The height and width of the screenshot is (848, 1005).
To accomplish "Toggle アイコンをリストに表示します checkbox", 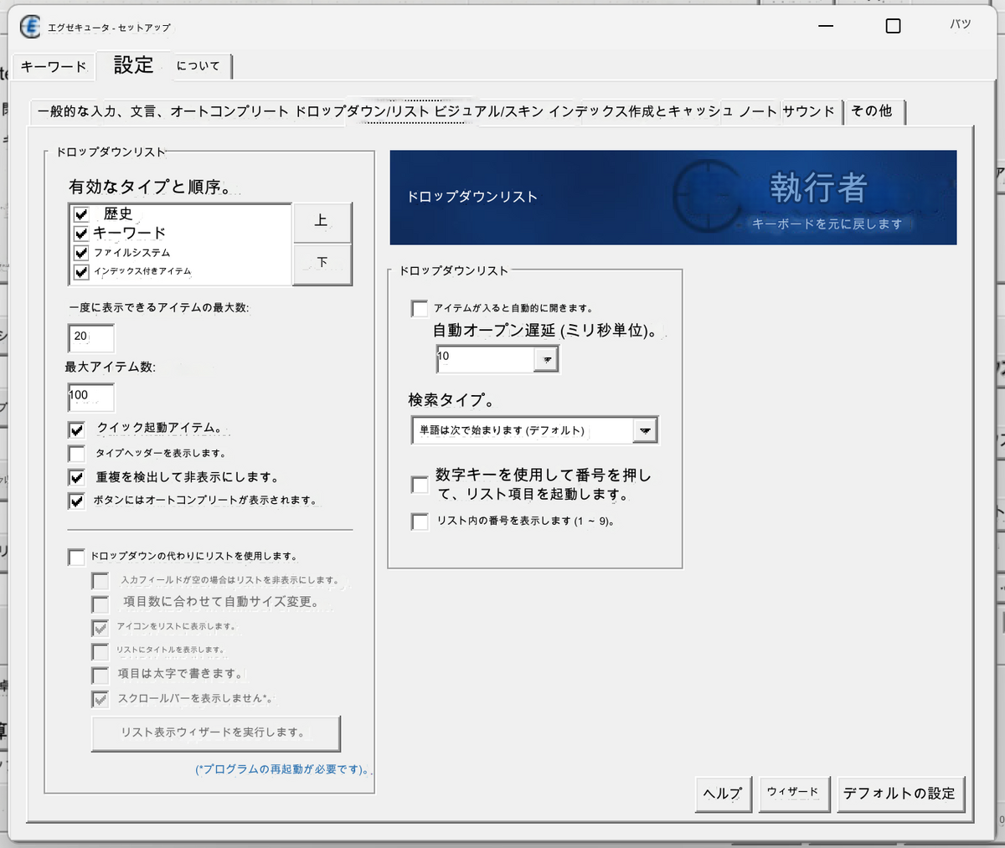I will click(x=100, y=627).
